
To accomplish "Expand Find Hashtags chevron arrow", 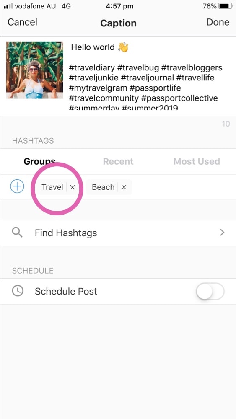I will click(222, 233).
